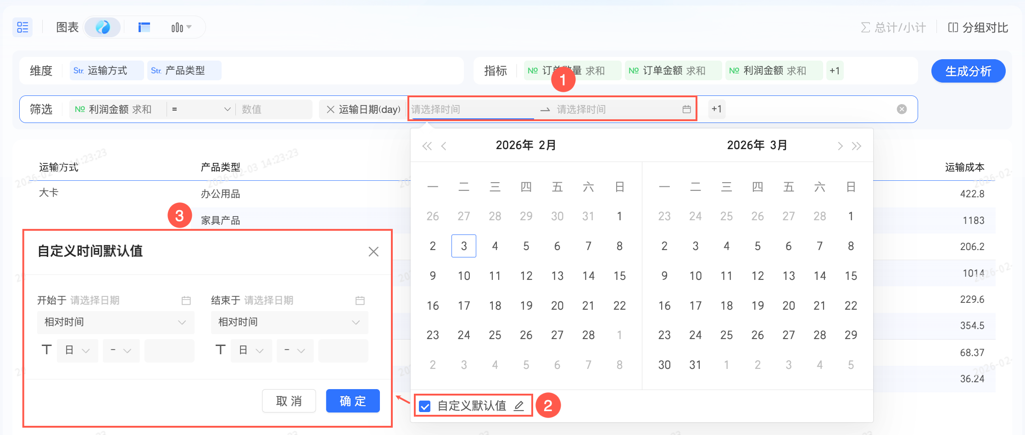Image resolution: width=1025 pixels, height=435 pixels.
Task: Click the 产品类型 column header
Action: (x=220, y=167)
